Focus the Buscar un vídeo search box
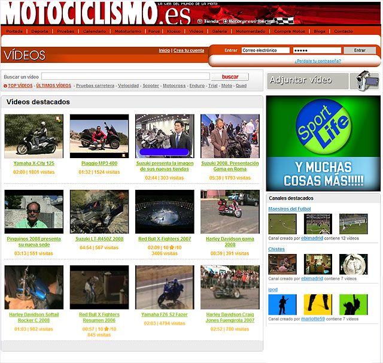 point(126,77)
